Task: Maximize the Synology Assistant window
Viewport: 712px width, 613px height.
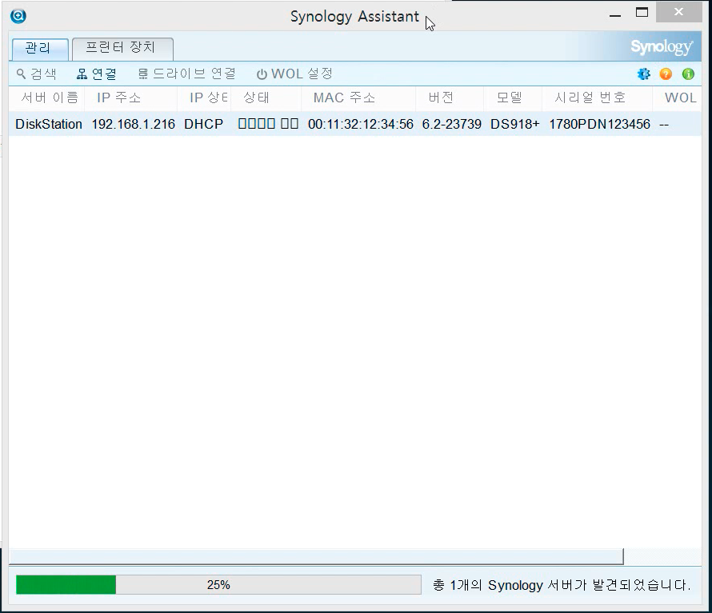Action: point(642,13)
